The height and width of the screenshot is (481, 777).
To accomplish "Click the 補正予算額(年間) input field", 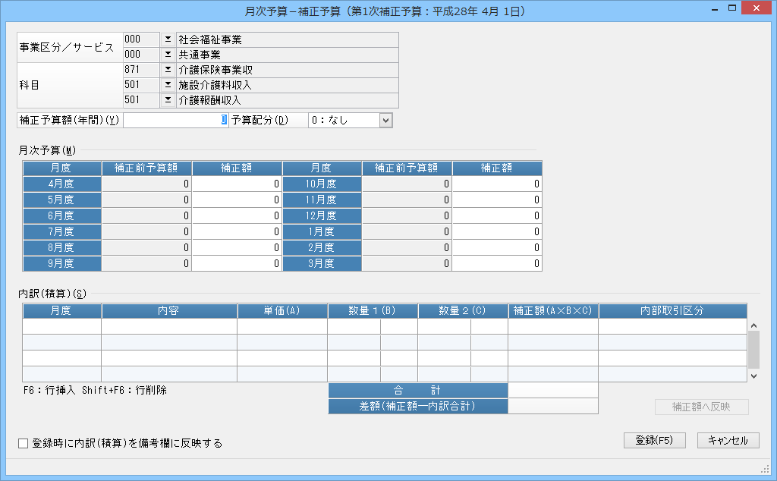I will (x=175, y=120).
